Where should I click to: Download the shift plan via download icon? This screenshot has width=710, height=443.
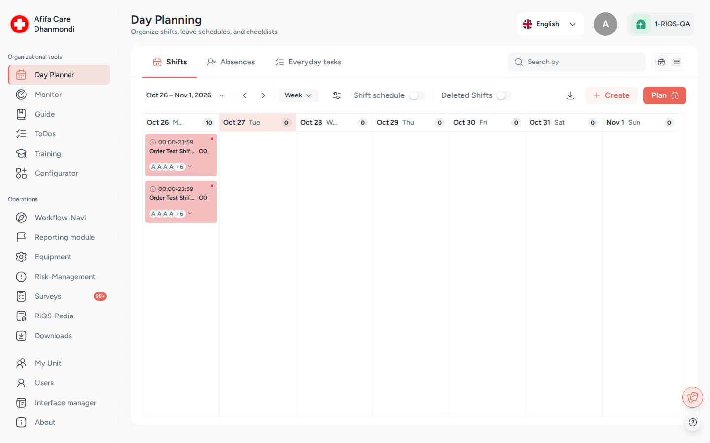pyautogui.click(x=570, y=95)
